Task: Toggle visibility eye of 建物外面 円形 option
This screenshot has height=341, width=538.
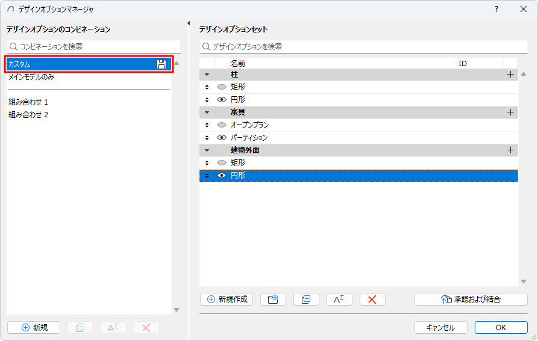Action: coord(222,175)
